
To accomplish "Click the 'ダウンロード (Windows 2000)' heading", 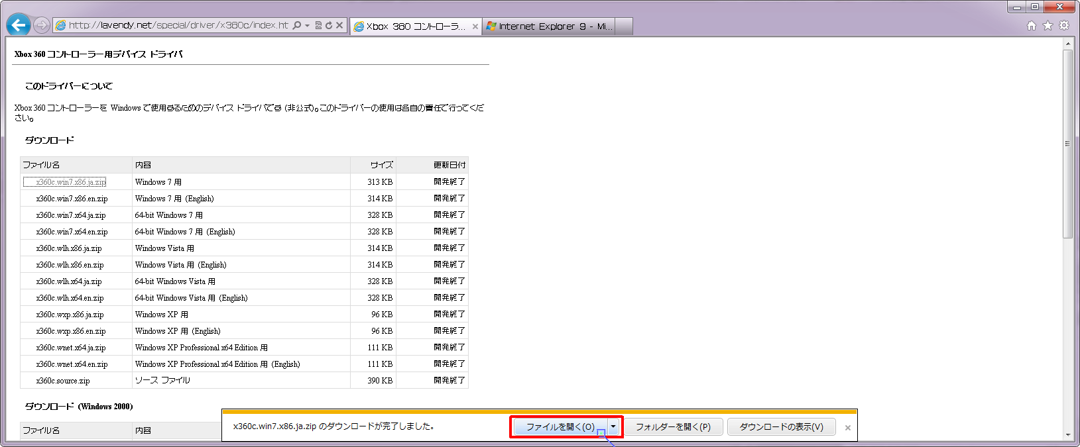I will [79, 407].
